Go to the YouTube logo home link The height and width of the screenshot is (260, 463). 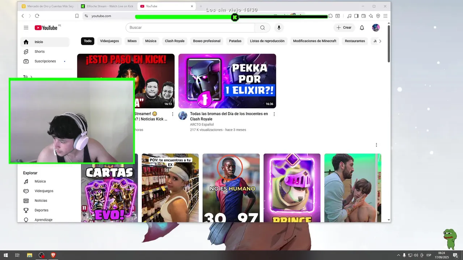(46, 28)
